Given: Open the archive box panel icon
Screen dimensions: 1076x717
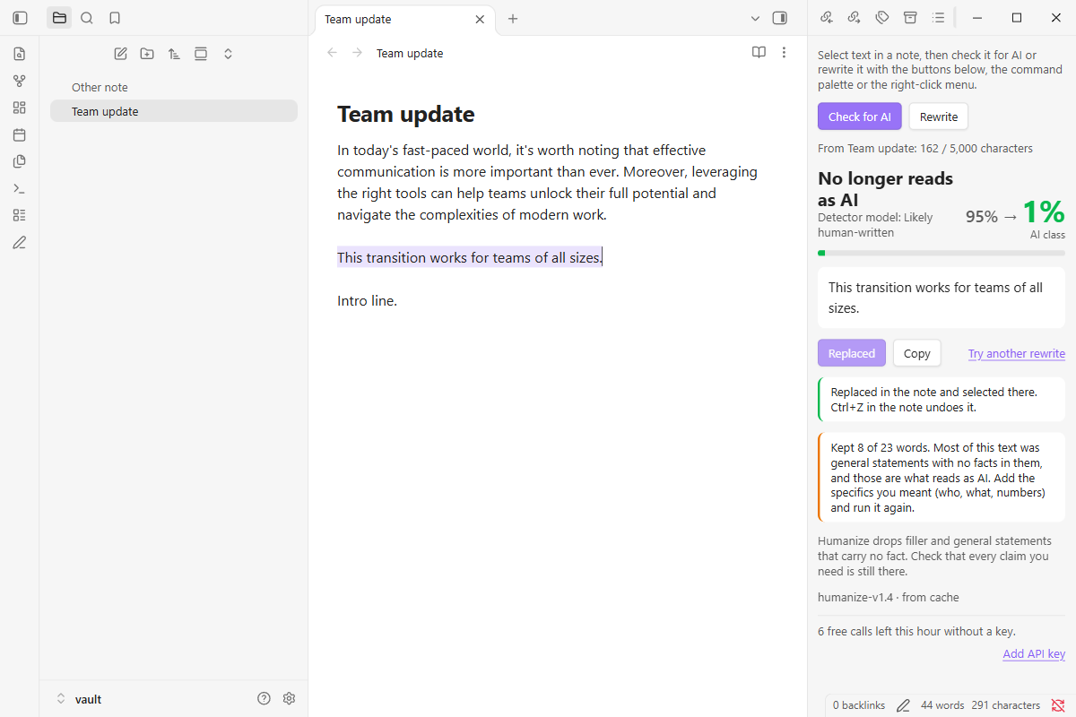Looking at the screenshot, I should click(x=910, y=17).
